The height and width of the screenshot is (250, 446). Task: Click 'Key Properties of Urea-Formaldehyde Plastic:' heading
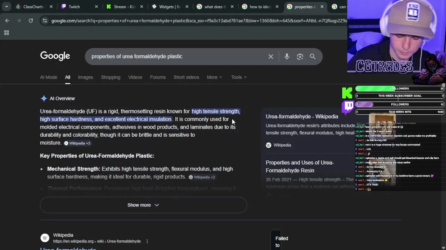(x=97, y=156)
